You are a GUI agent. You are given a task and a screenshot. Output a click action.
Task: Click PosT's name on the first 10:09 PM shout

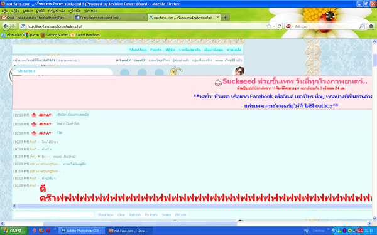33,142
